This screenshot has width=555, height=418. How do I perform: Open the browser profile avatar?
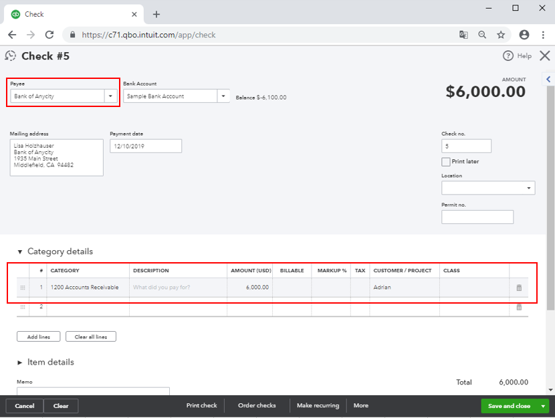[524, 34]
